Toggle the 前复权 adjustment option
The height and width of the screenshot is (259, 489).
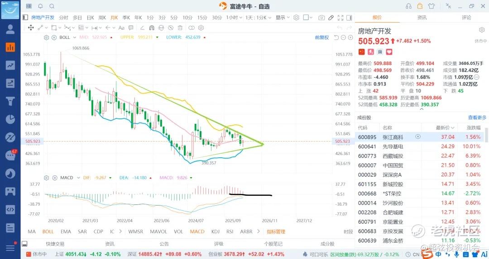click(x=321, y=38)
